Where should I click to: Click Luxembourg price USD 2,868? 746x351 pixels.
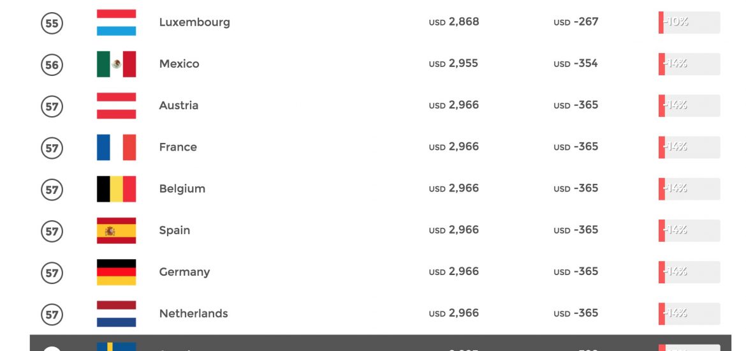(454, 22)
